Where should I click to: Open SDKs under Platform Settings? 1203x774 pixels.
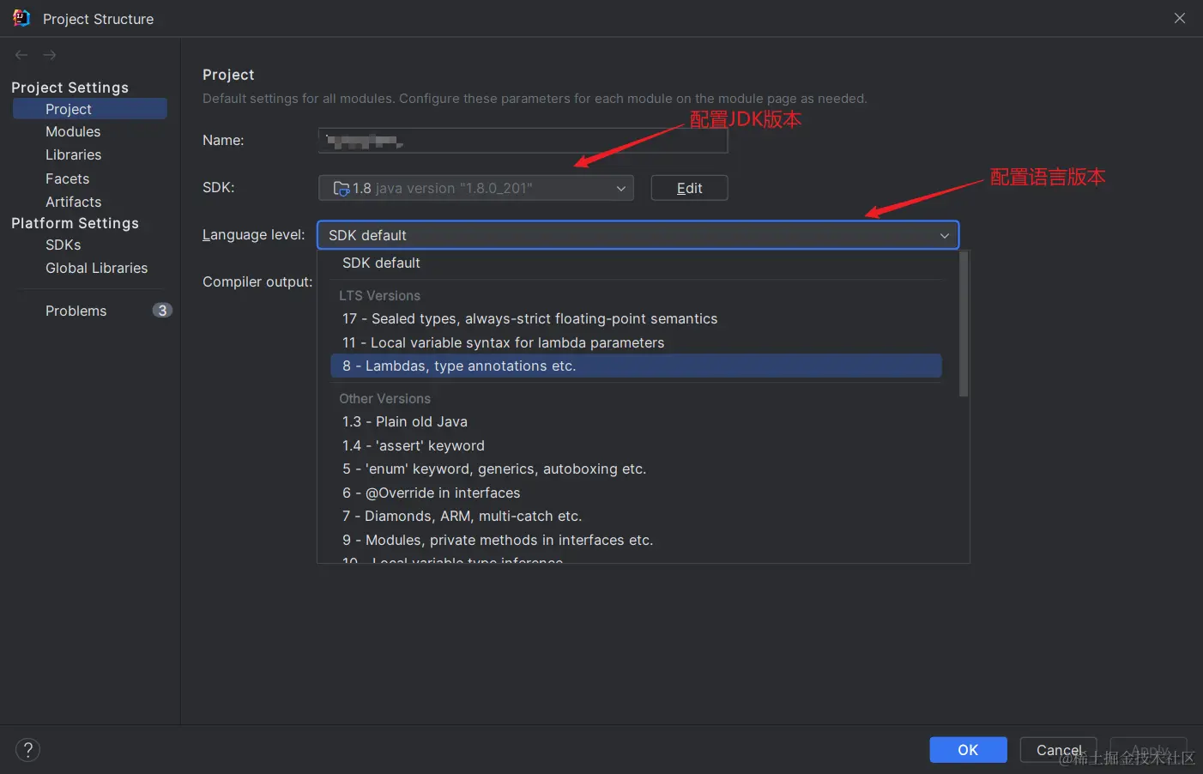tap(63, 245)
